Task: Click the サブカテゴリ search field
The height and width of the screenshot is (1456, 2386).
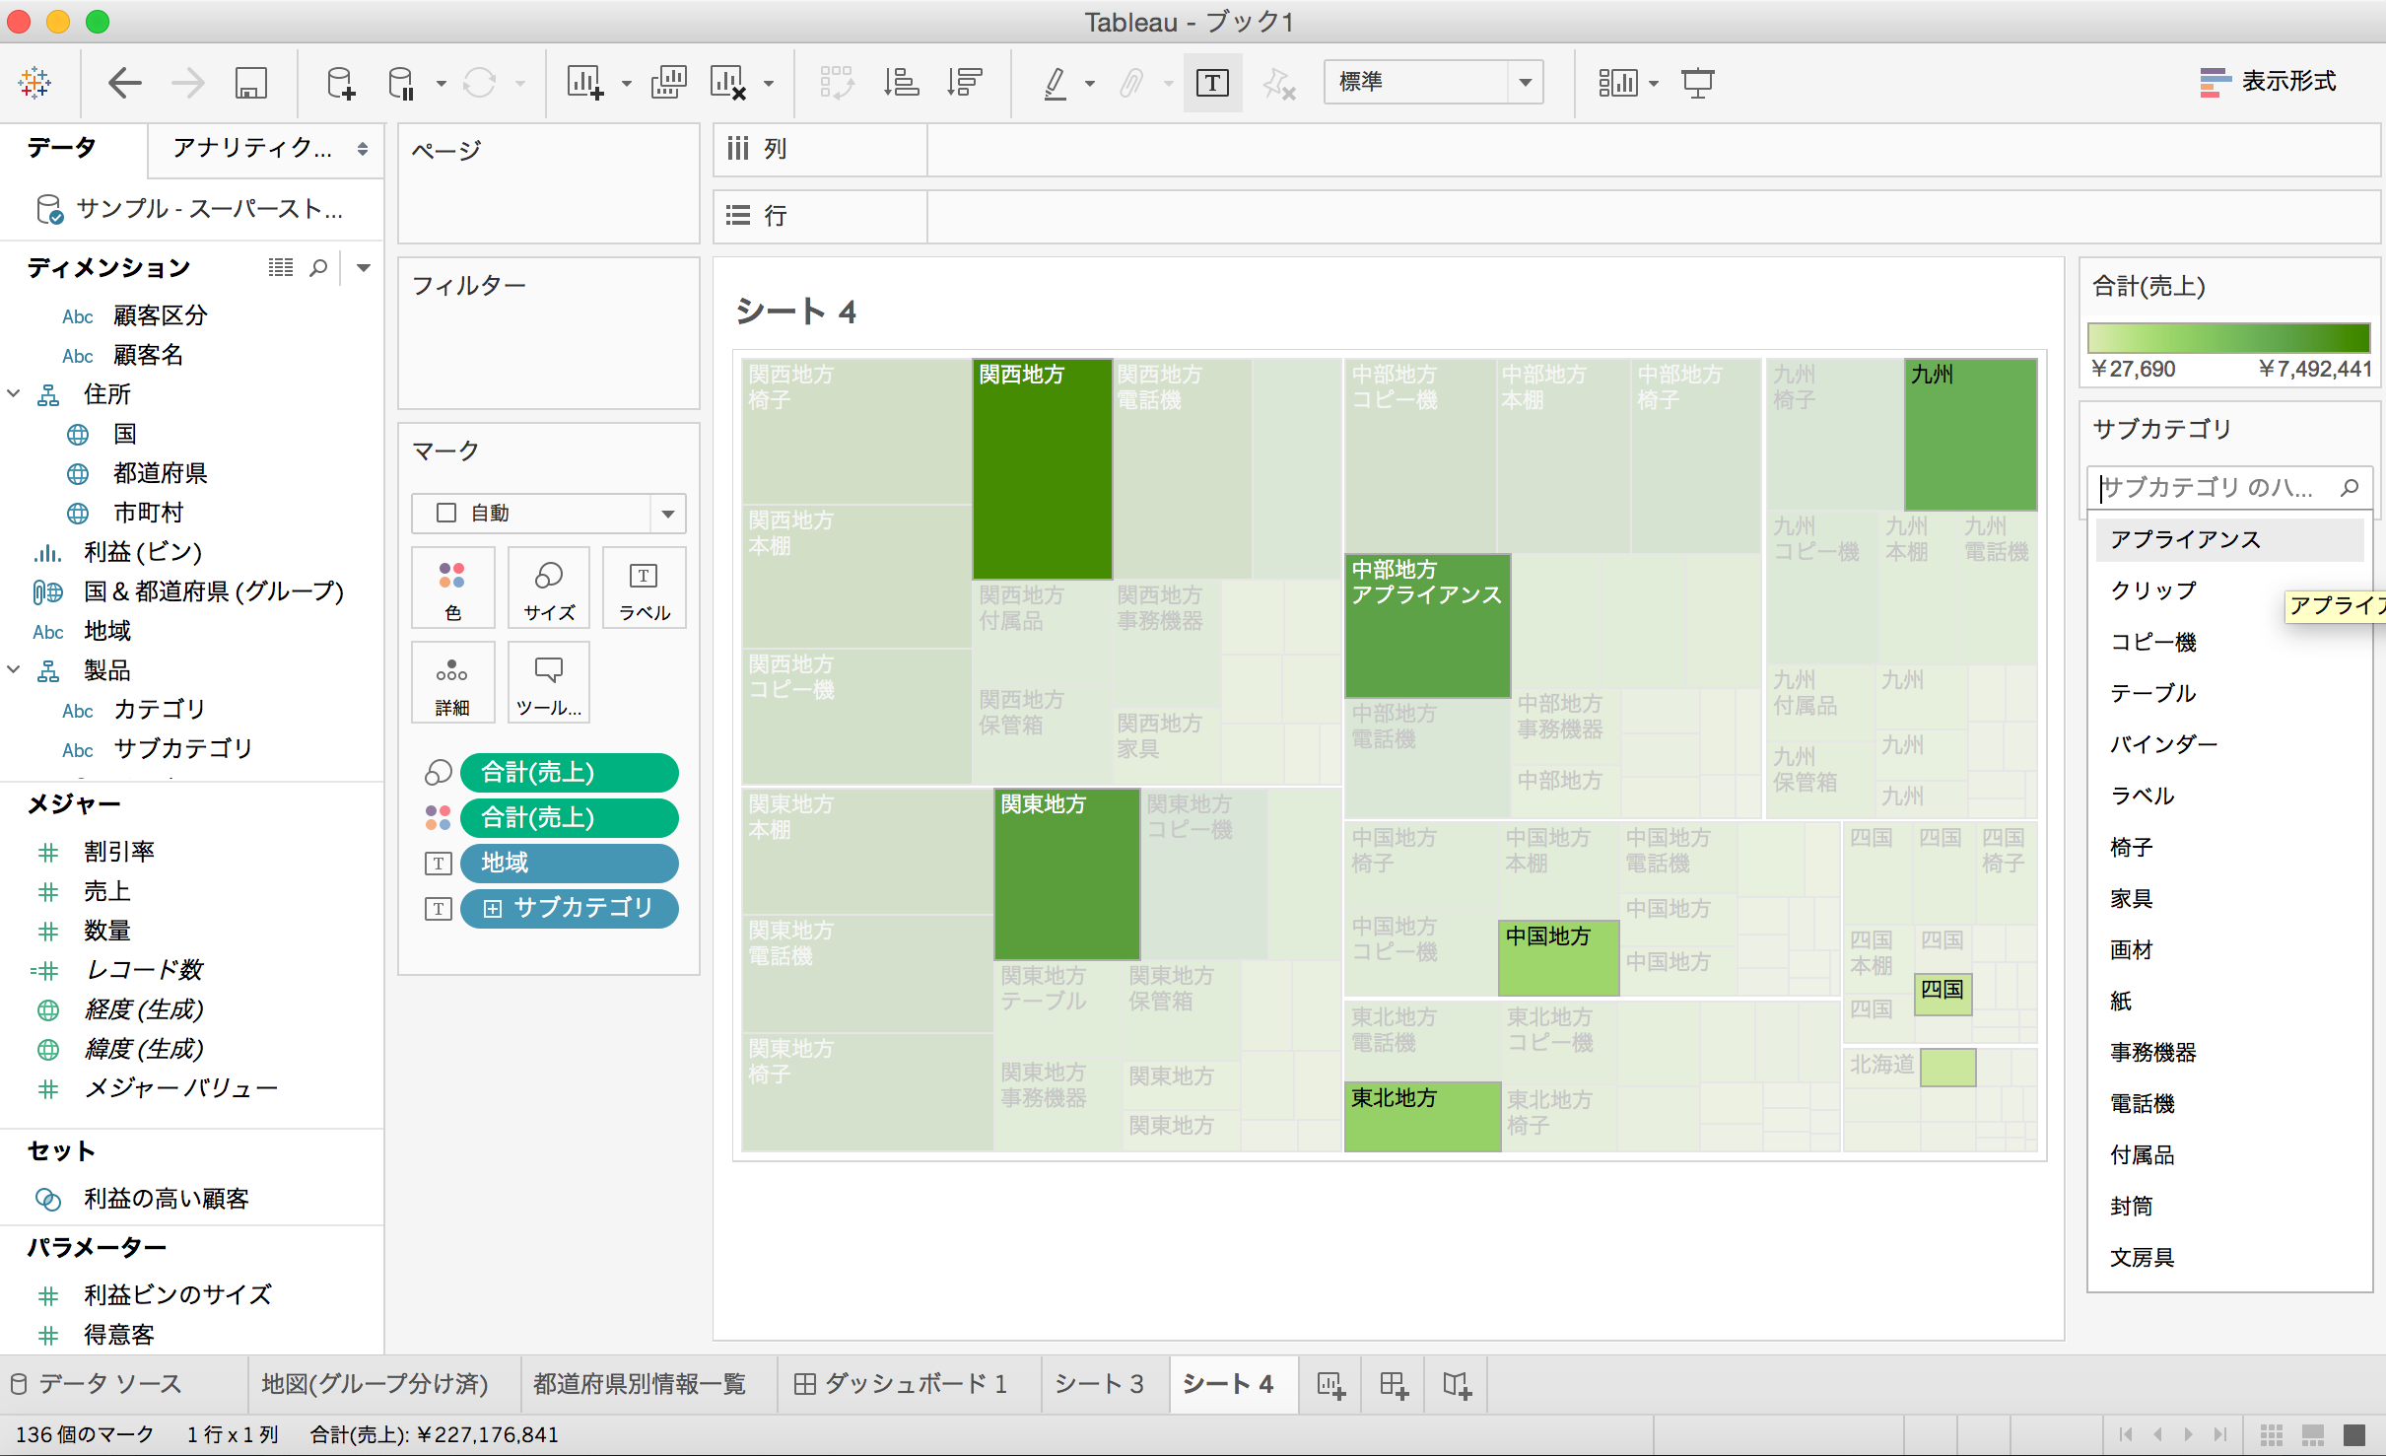Action: [x=2217, y=488]
